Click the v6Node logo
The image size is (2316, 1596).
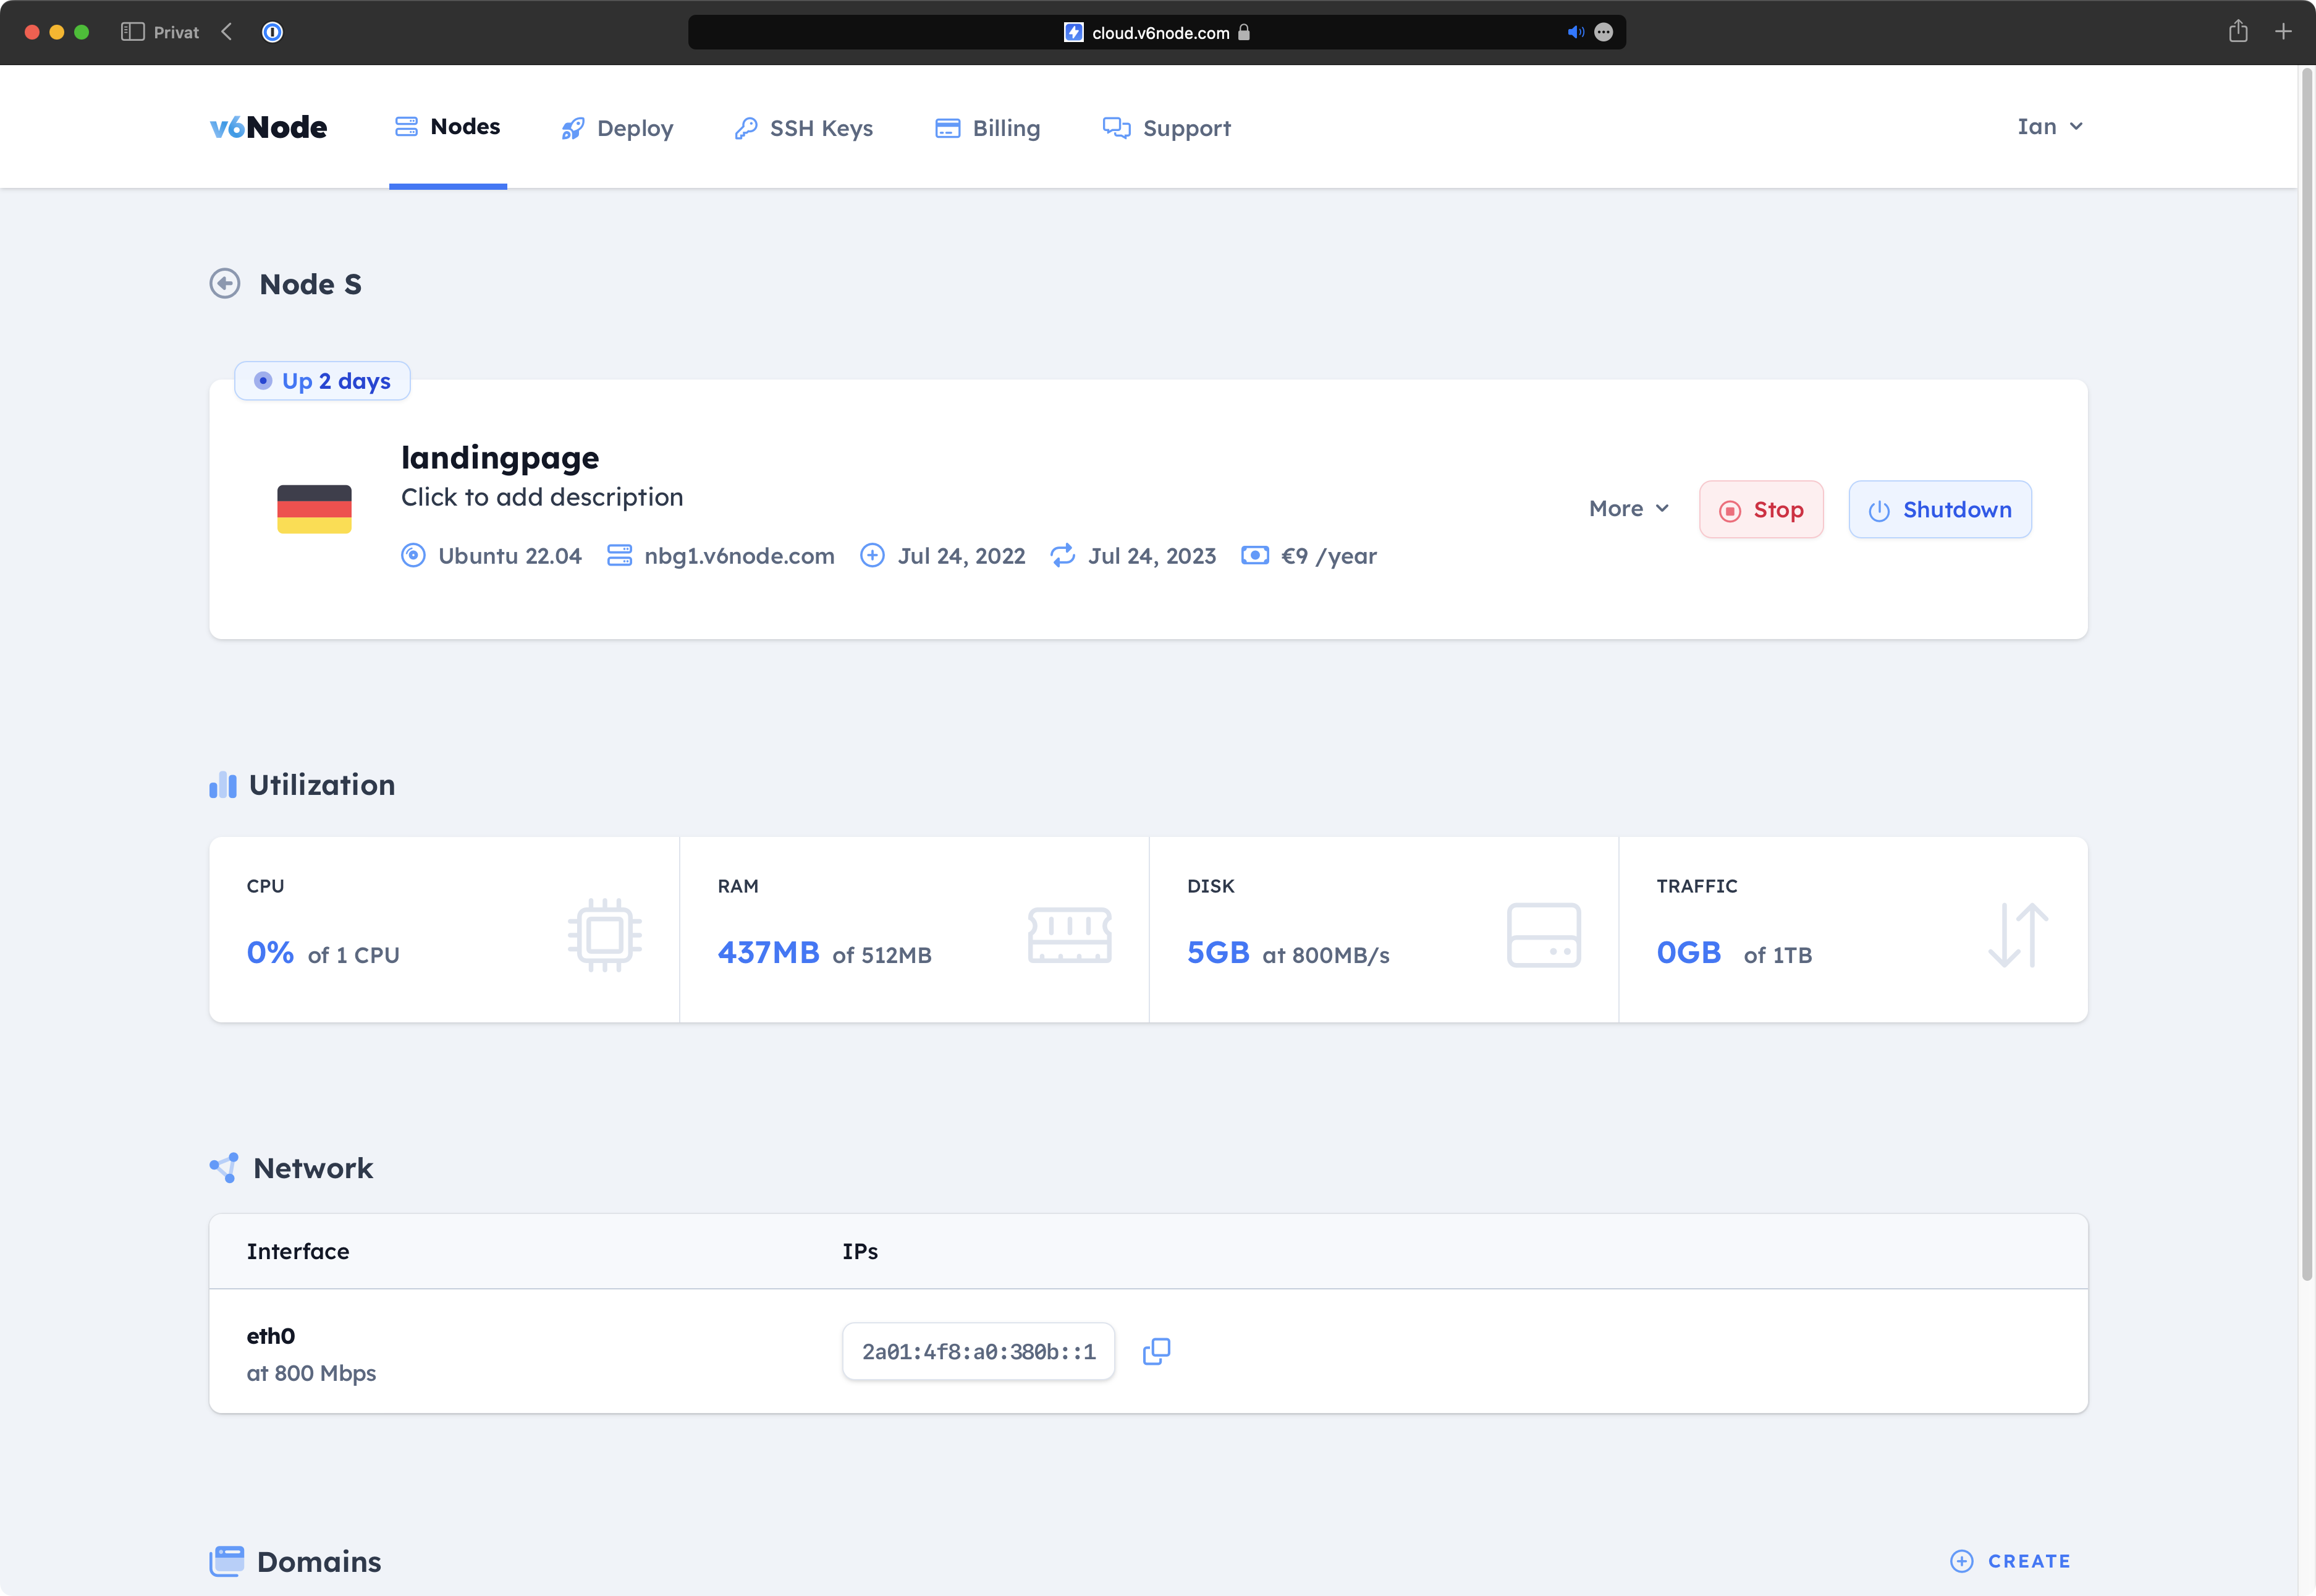coord(268,127)
